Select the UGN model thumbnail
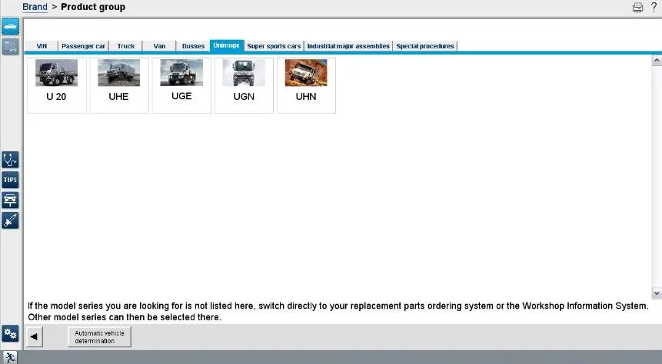 pyautogui.click(x=244, y=85)
